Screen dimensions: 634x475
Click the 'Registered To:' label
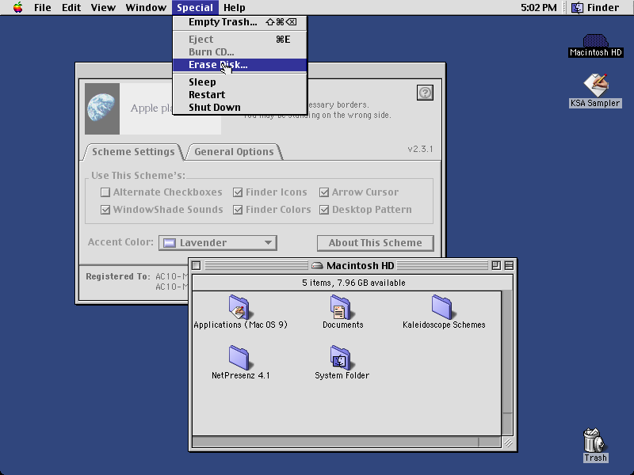click(x=117, y=276)
